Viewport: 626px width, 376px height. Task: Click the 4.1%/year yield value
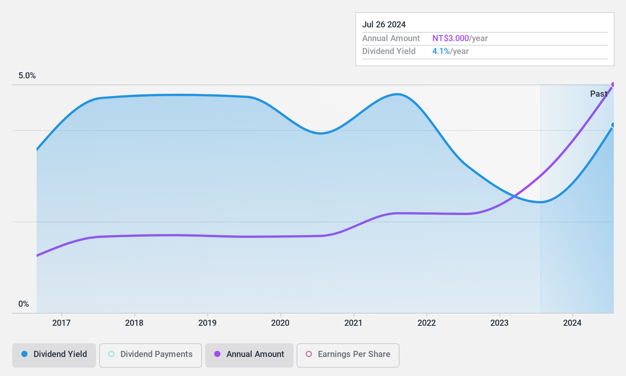click(451, 51)
